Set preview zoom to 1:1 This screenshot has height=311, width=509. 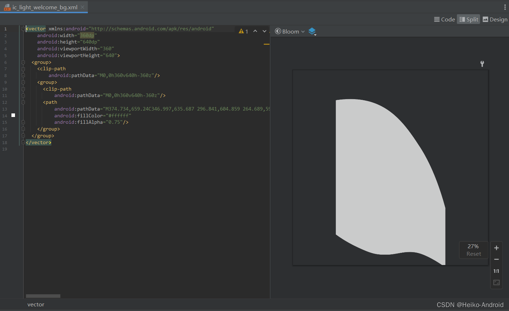496,271
